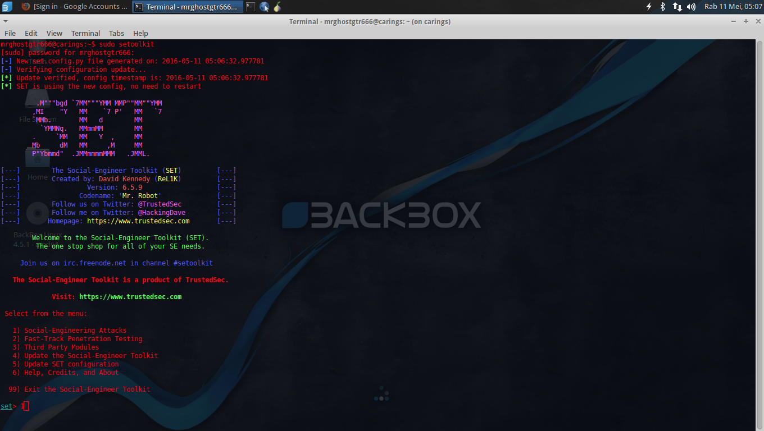Image resolution: width=764 pixels, height=431 pixels.
Task: Open the Edit menu
Action: click(x=31, y=33)
